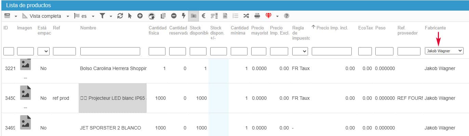Click the funnel filter icon
This screenshot has width=469, height=136.
(102, 16)
